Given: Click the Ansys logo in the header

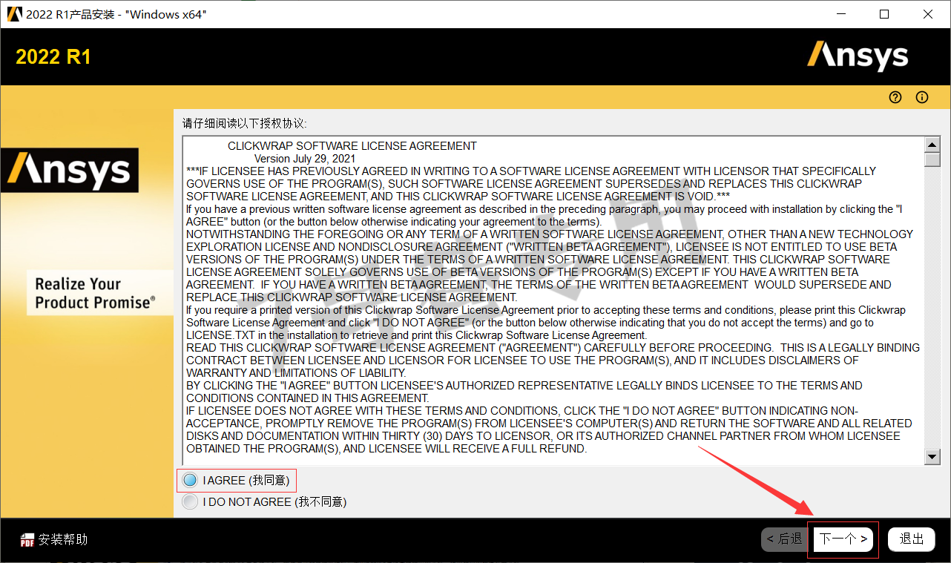Looking at the screenshot, I should 858,56.
